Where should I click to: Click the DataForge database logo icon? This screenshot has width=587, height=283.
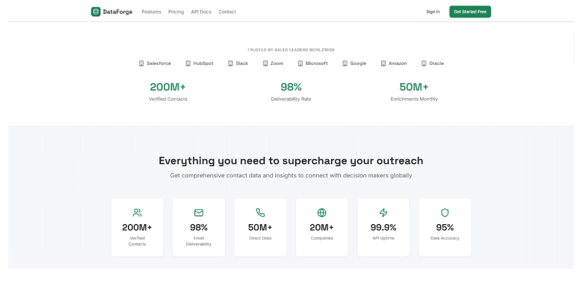tap(96, 12)
